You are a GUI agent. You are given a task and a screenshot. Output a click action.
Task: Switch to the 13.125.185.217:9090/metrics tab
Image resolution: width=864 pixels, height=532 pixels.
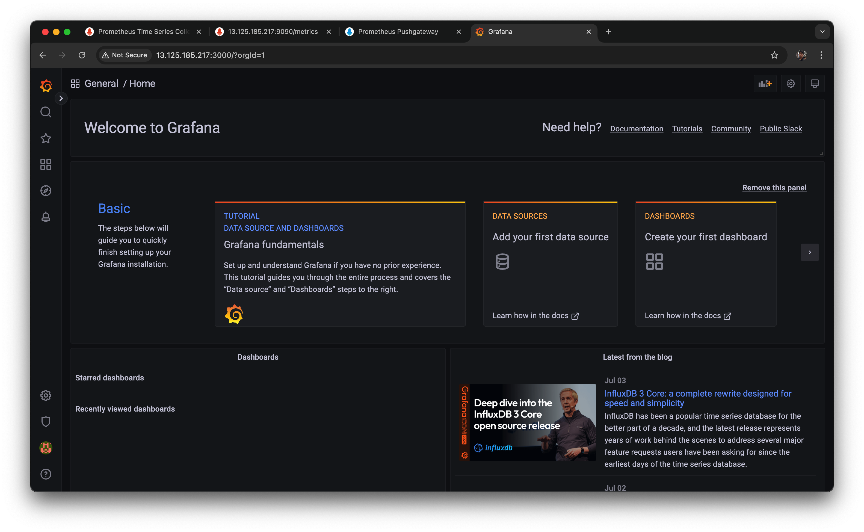point(273,32)
